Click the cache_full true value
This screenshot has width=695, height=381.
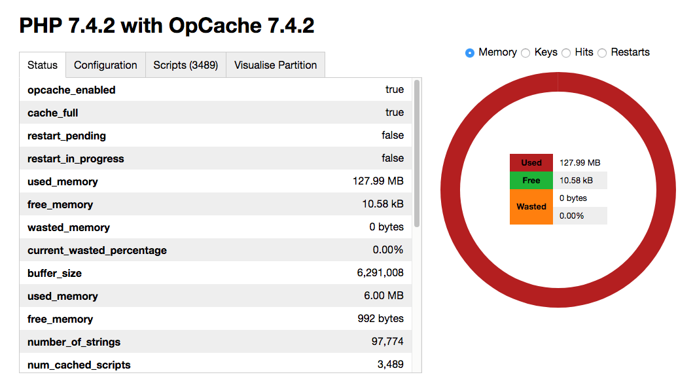[x=394, y=113]
